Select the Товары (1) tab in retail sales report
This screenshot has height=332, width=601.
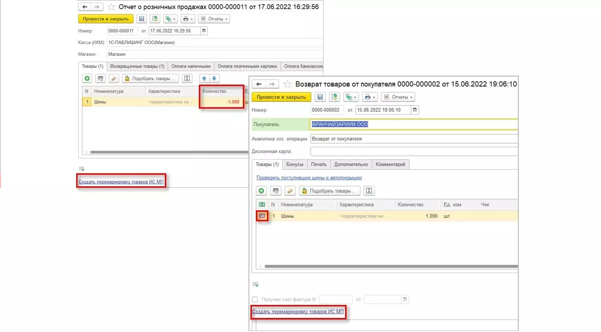[93, 66]
